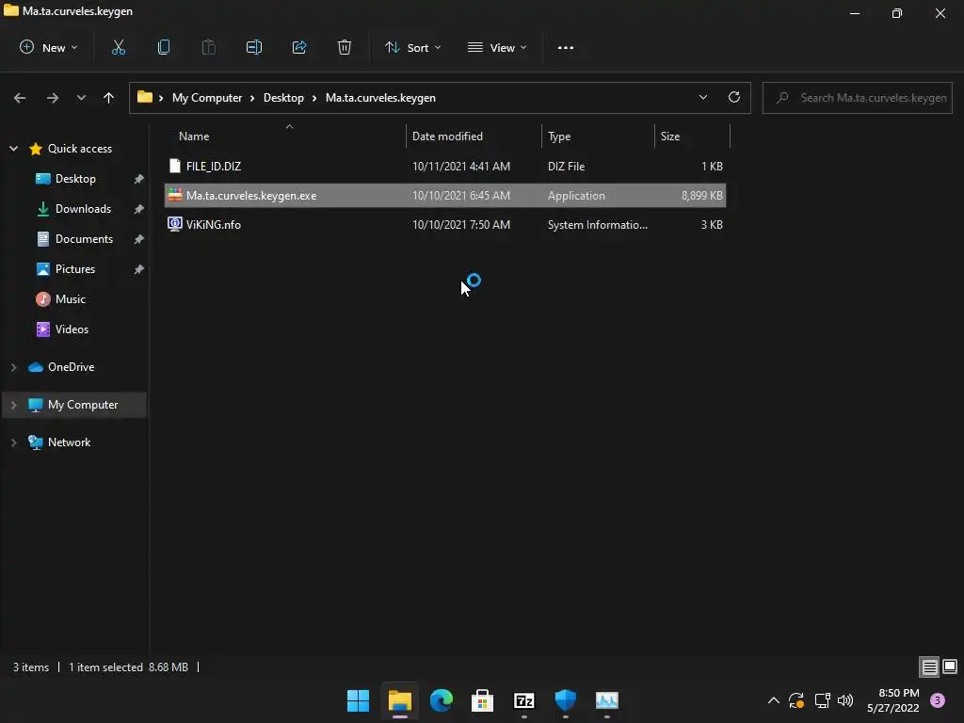Sort by Type column header
This screenshot has height=723, width=964.
598,136
